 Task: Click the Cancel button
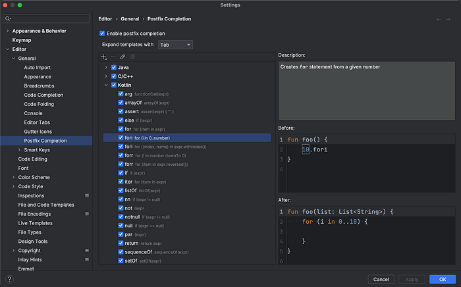tap(381, 279)
